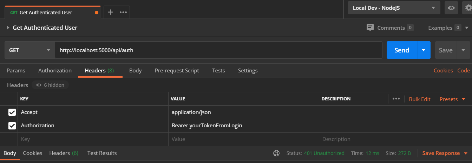Uncheck the Authorization header checkbox
Viewport: 472px width, 163px height.
(12, 126)
